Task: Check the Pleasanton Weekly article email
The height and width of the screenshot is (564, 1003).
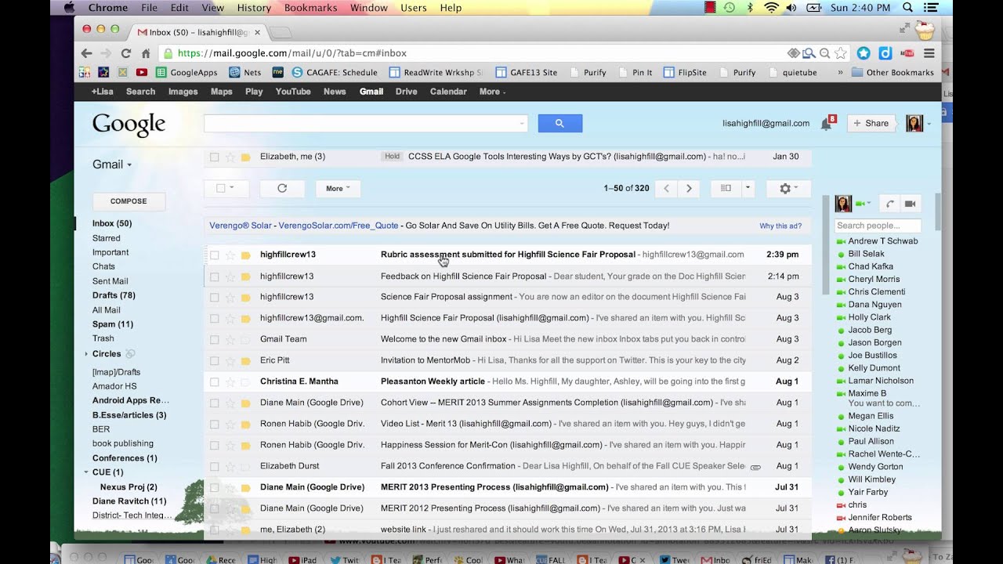Action: 214,381
